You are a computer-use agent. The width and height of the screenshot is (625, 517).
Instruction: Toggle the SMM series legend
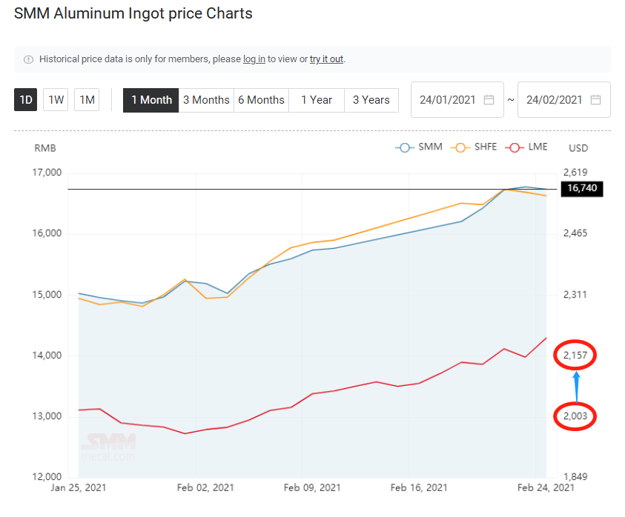coord(419,147)
